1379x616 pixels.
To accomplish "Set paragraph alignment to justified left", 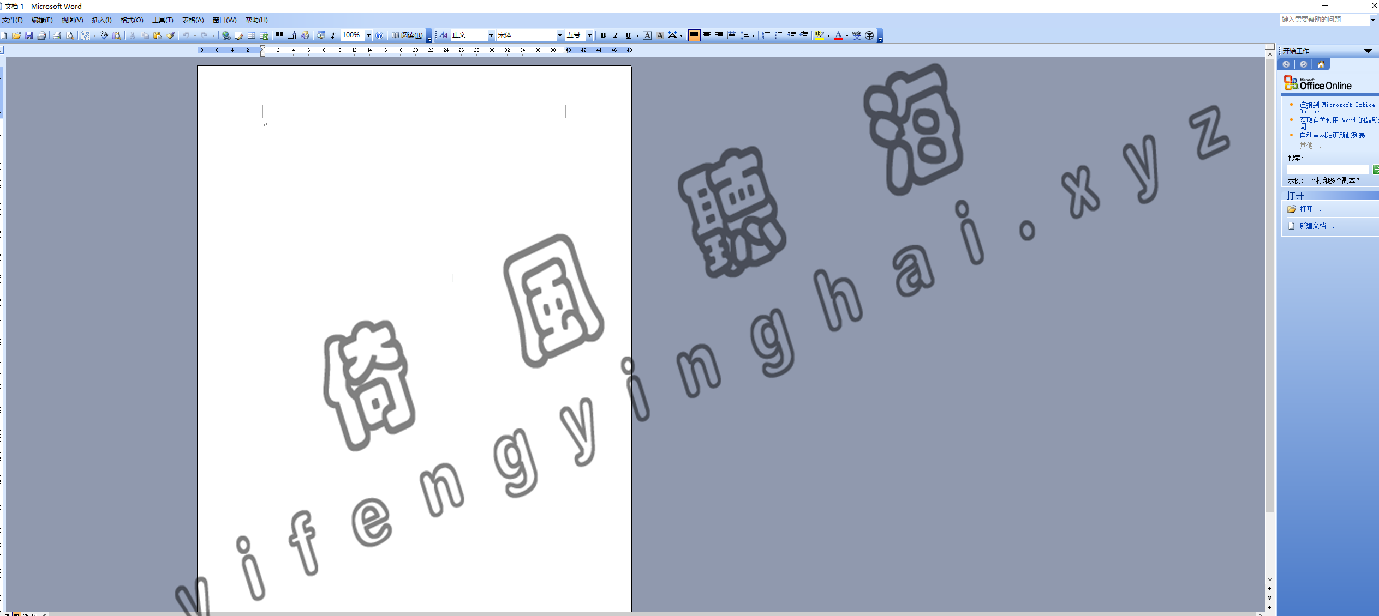I will (694, 35).
